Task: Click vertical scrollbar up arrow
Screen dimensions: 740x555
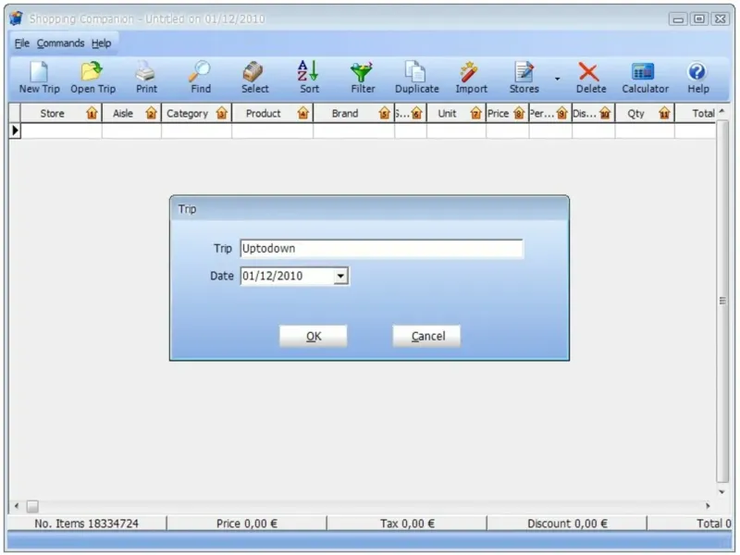Action: [x=721, y=111]
